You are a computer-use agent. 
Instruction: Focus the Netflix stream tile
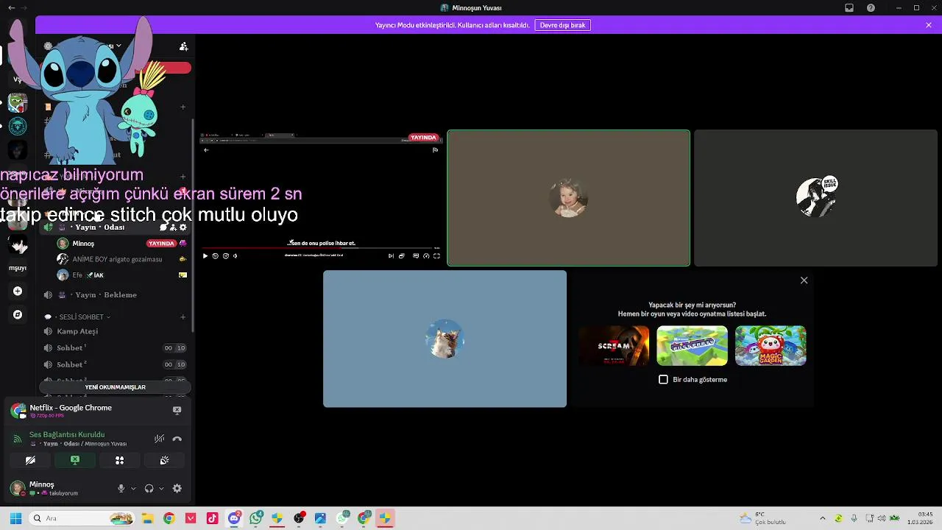321,198
